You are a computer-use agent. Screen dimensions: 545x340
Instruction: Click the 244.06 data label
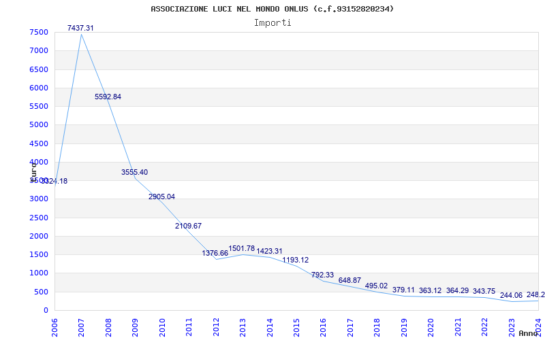pyautogui.click(x=512, y=295)
